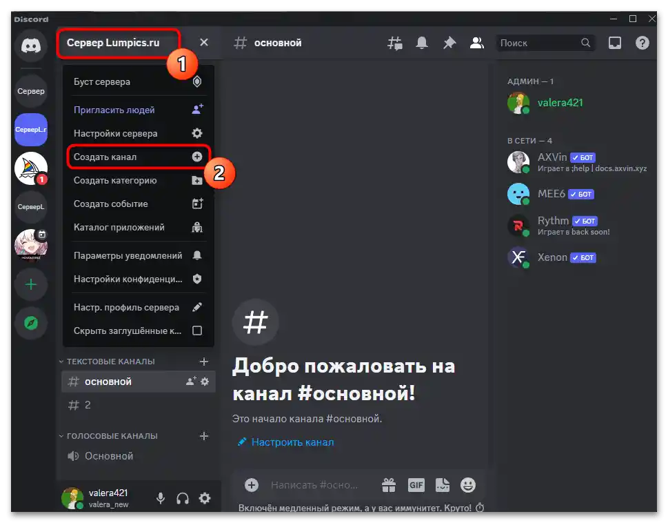
Task: Collapse the ГОЛОСОВЫЕ КАНАЛЫ section
Action: 113,436
